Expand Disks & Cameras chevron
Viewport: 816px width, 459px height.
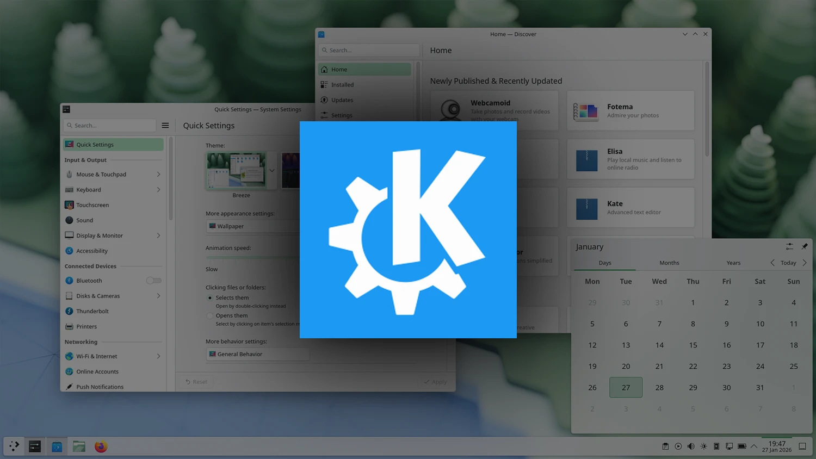pos(158,296)
